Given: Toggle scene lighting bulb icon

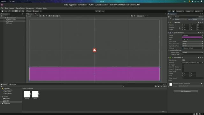Looking at the screenshot, I should [x=44, y=16].
